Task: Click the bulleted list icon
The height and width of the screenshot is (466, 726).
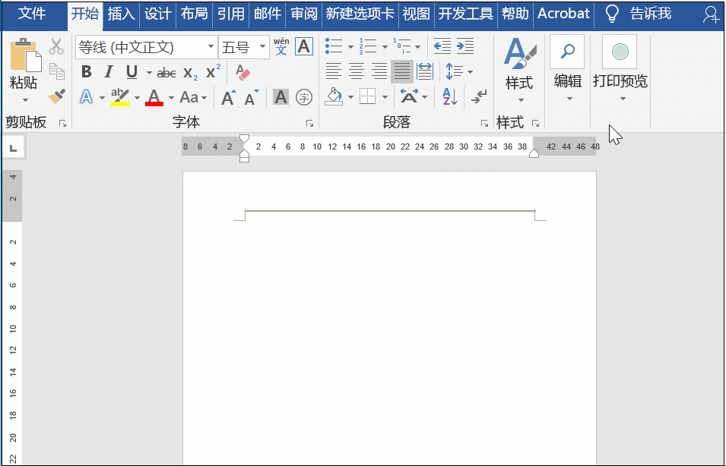Action: coord(334,46)
